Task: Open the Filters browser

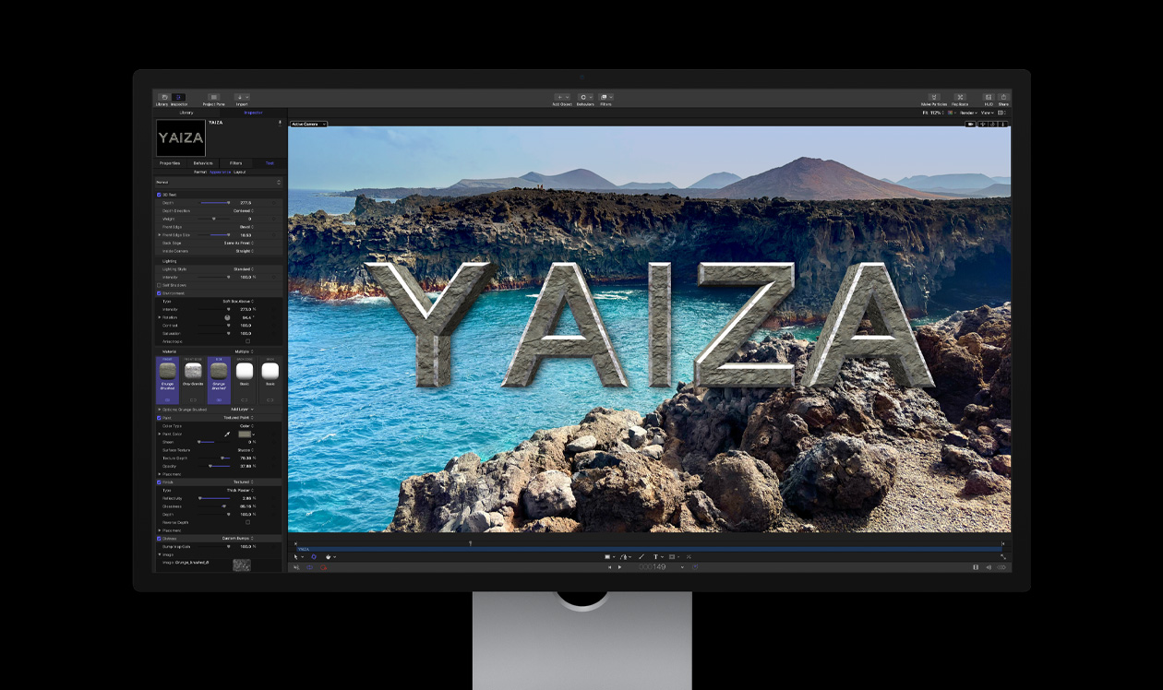Action: pos(606,97)
